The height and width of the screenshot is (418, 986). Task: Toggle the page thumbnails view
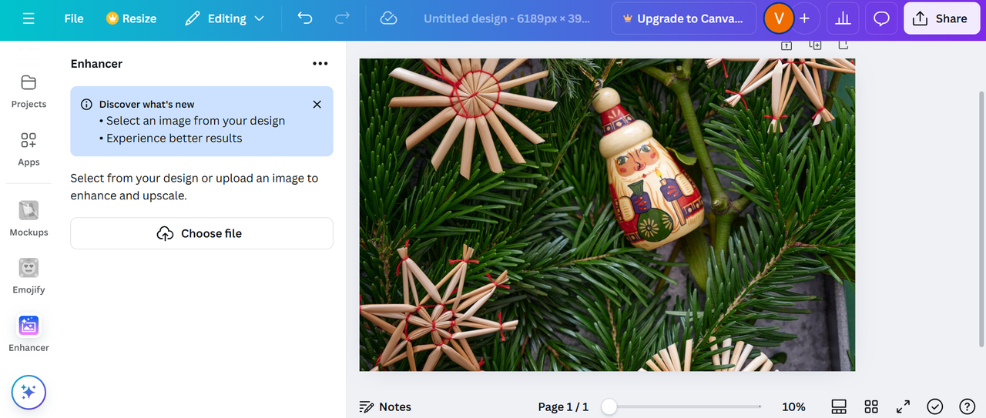(x=840, y=406)
